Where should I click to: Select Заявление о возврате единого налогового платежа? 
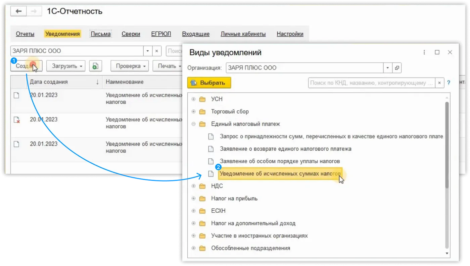285,149
